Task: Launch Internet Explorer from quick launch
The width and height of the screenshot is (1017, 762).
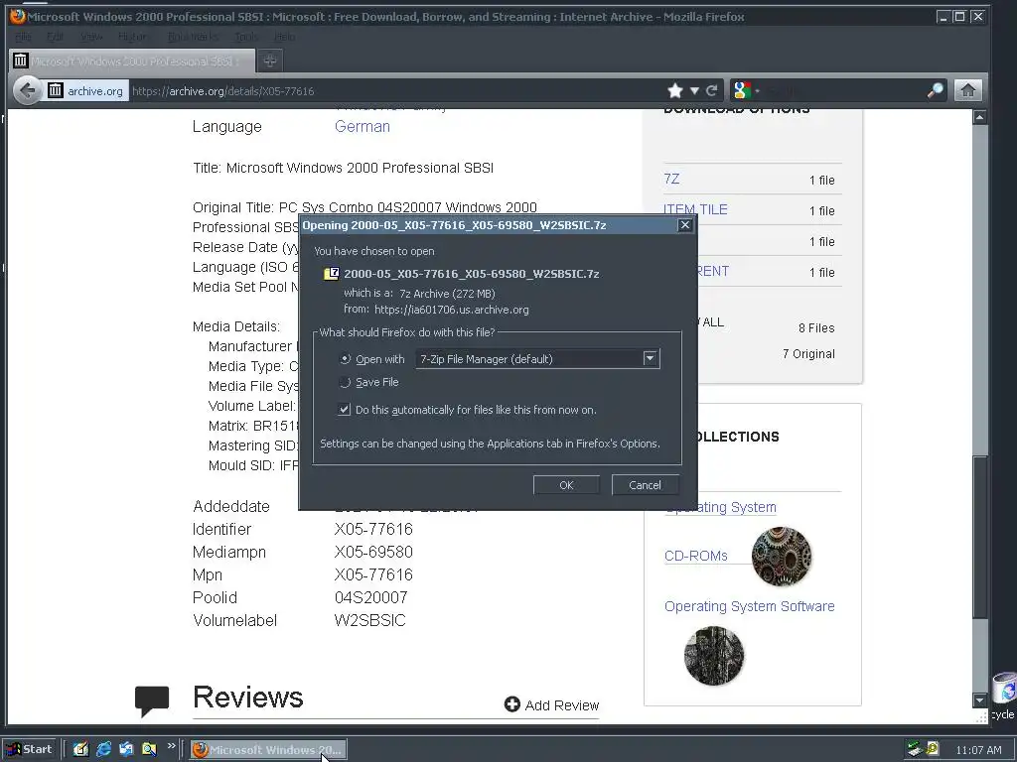Action: 103,749
